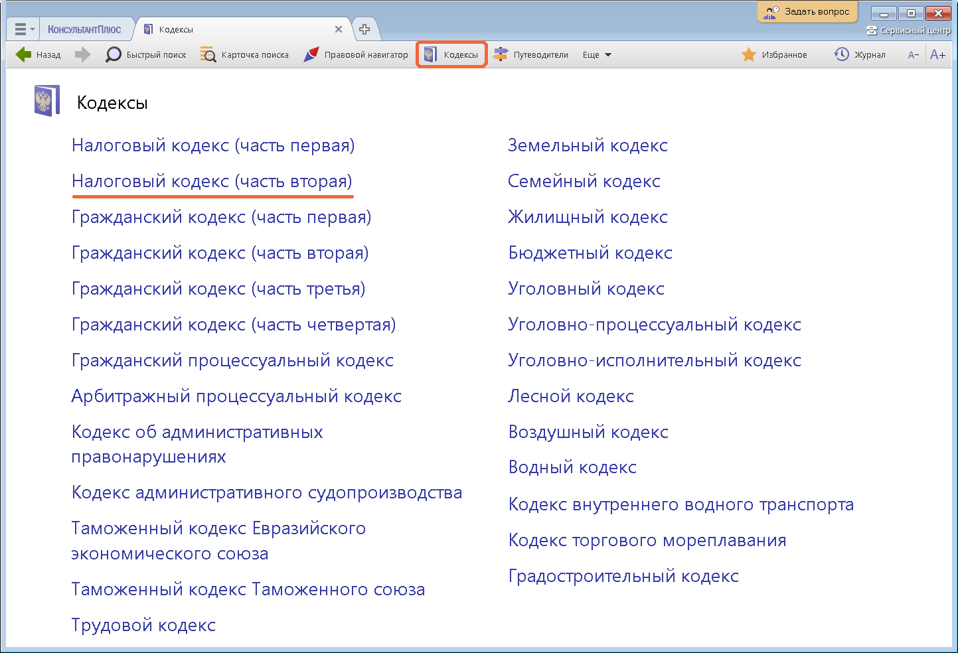Open Сервисный центр link
Image resolution: width=958 pixels, height=653 pixels.
pos(908,31)
